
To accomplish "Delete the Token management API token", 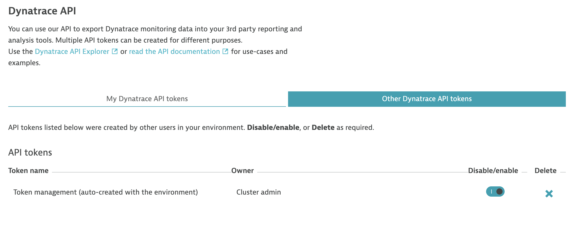I will (549, 194).
